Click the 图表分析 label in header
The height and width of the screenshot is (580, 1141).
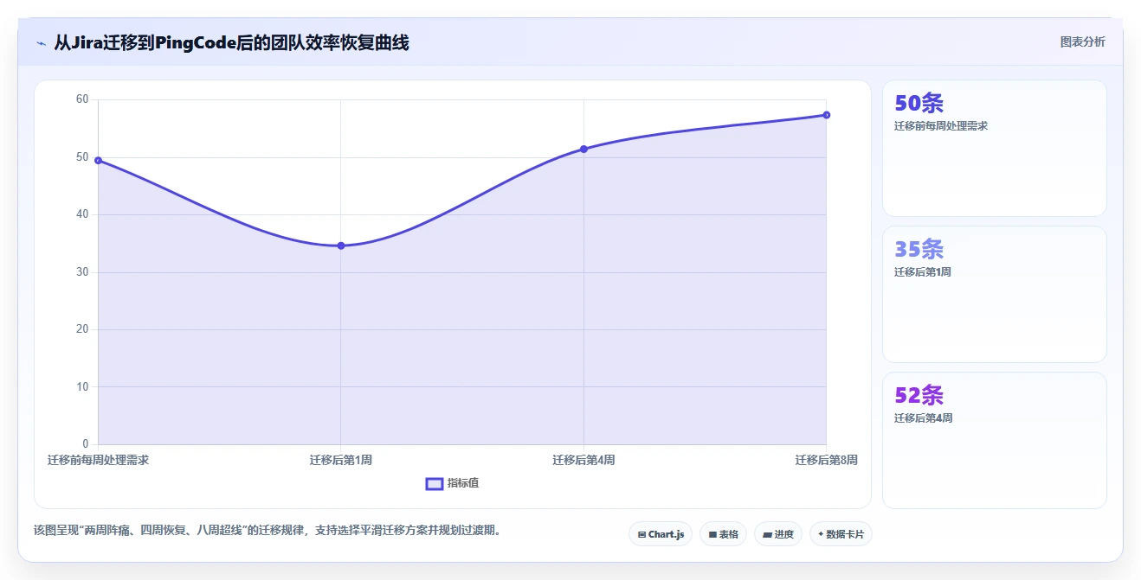pyautogui.click(x=1082, y=41)
